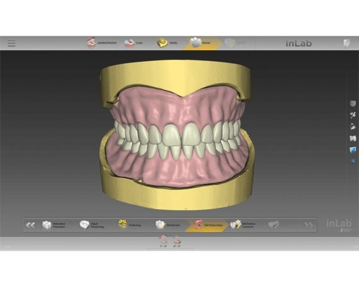Image resolution: width=359 pixels, height=287 pixels.
Task: Advance with the double right arrow
Action: tap(308, 225)
